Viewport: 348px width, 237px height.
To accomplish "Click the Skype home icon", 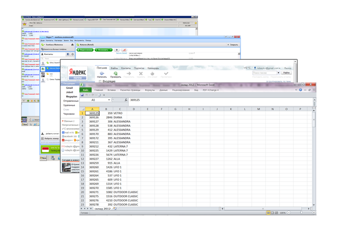I will tap(72, 45).
